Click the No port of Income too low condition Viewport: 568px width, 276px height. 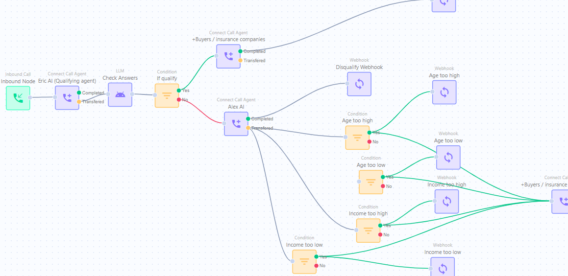(x=316, y=266)
